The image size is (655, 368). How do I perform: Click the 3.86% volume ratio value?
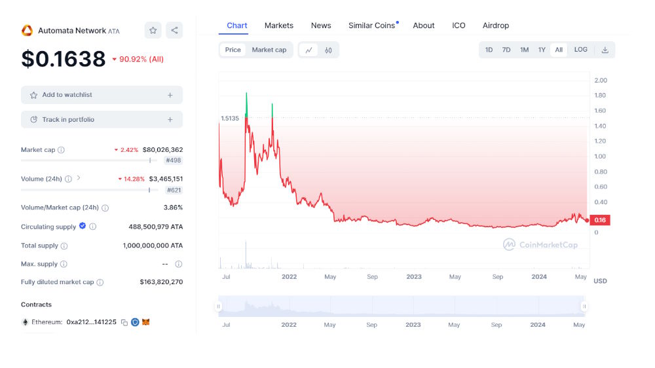pos(173,208)
